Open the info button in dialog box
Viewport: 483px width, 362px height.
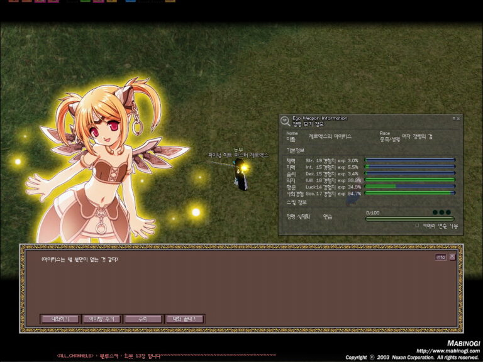click(440, 257)
